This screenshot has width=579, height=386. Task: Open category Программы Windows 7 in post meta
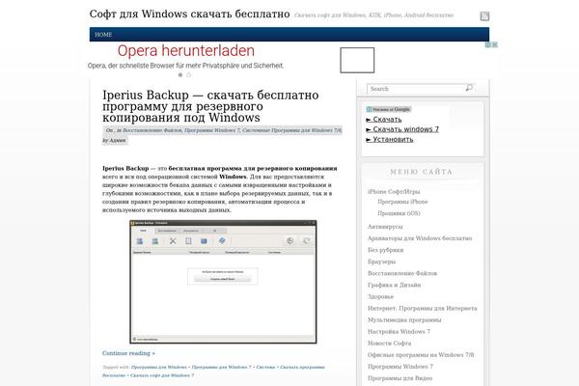pyautogui.click(x=212, y=130)
